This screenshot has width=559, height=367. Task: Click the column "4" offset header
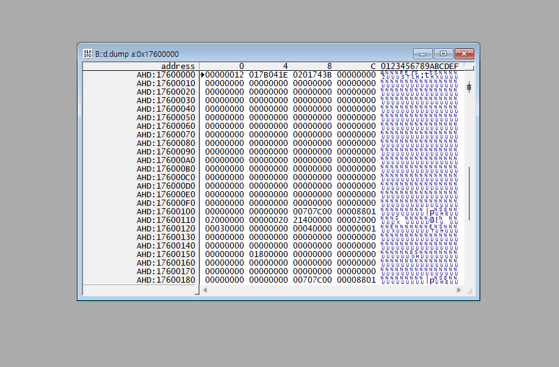click(285, 66)
